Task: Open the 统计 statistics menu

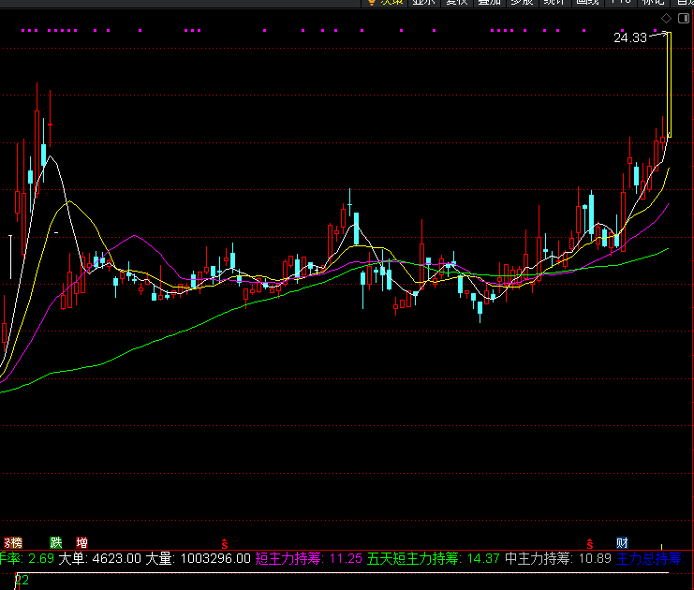Action: (554, 3)
